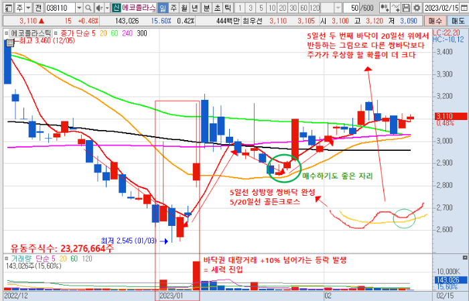The width and height of the screenshot is (469, 301).
Task: Select monthly 월 chart period
Action: click(184, 8)
